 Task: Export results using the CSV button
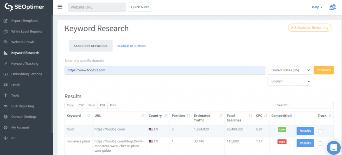[81, 105]
